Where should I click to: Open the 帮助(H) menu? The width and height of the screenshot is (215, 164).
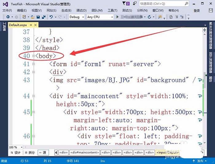[174, 10]
